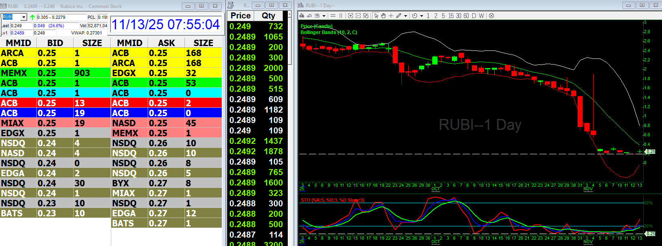Click the zoom in icon on chart toolbar
The height and width of the screenshot is (246, 662).
click(x=351, y=16)
